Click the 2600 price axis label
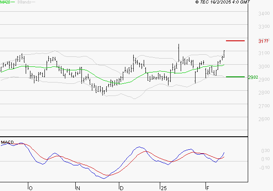The width and height of the screenshot is (273, 191). [x=264, y=119]
